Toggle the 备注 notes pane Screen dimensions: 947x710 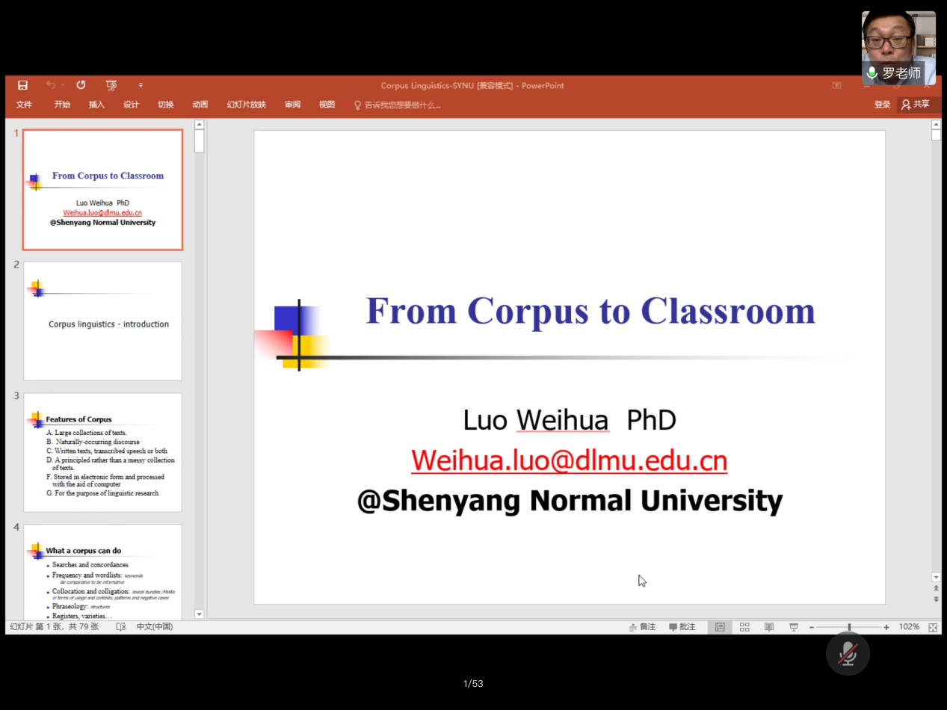point(643,627)
